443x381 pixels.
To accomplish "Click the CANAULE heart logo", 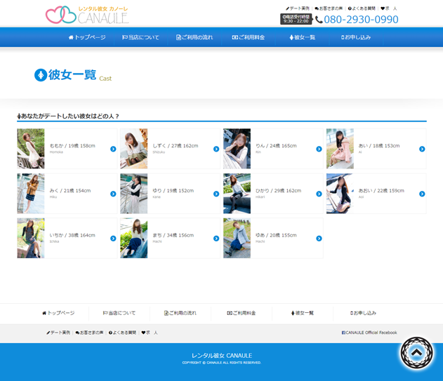I will click(x=86, y=14).
